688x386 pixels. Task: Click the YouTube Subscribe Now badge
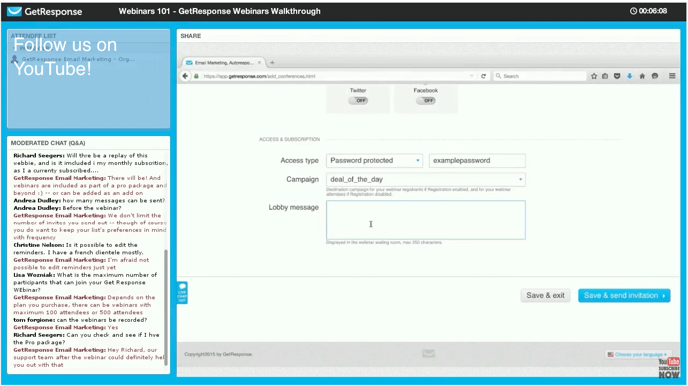click(669, 368)
